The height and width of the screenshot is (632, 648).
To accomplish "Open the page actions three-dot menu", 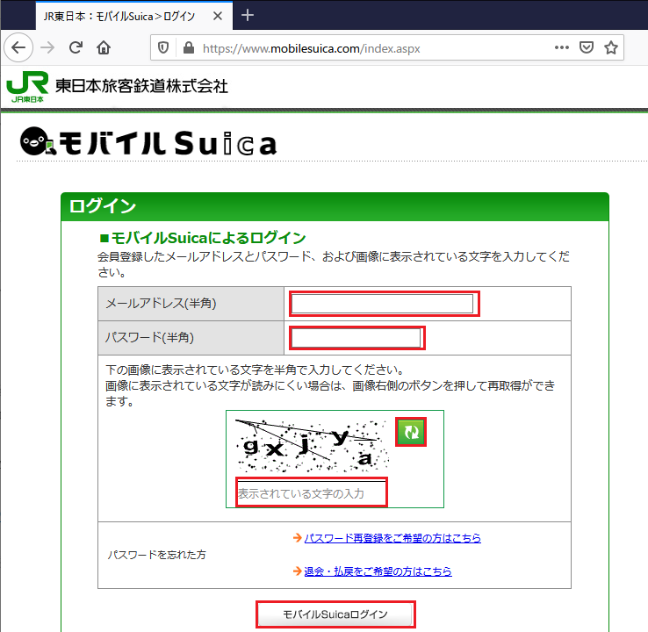I will pyautogui.click(x=562, y=47).
